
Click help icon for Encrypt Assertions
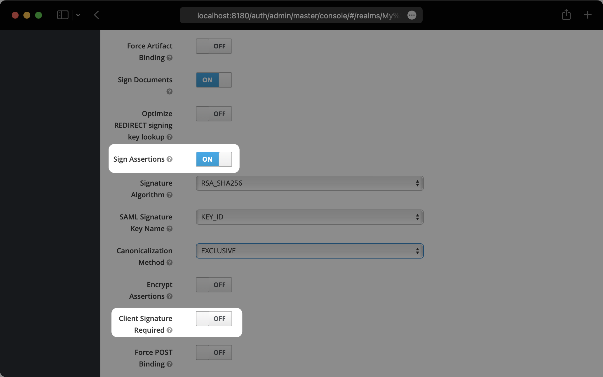point(169,296)
